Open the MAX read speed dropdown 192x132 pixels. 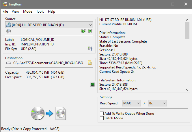(131, 103)
